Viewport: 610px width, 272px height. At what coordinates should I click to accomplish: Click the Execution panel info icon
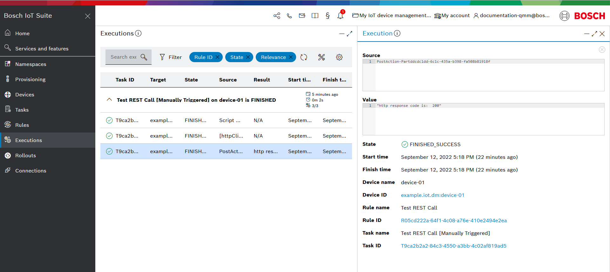pyautogui.click(x=397, y=33)
